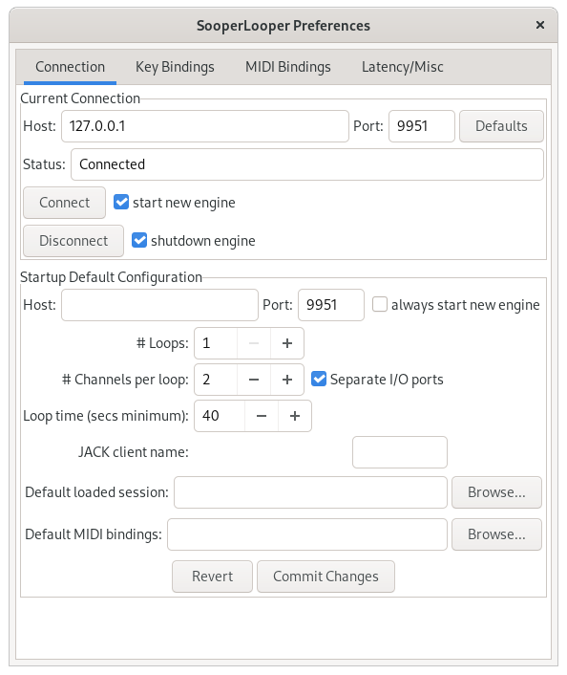Increase the number of loops
The width and height of the screenshot is (567, 675).
pos(287,343)
